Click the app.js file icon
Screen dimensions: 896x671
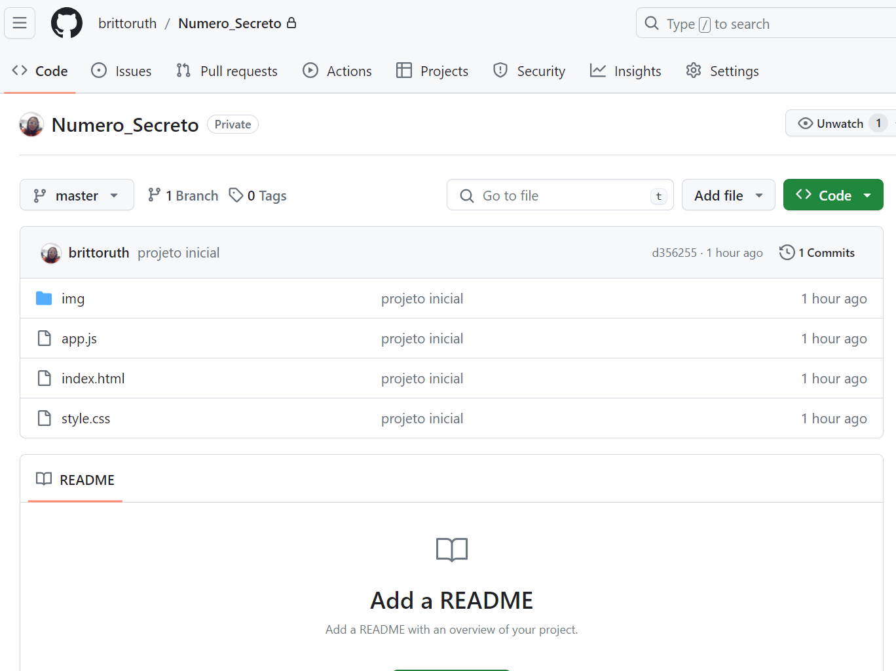click(44, 339)
